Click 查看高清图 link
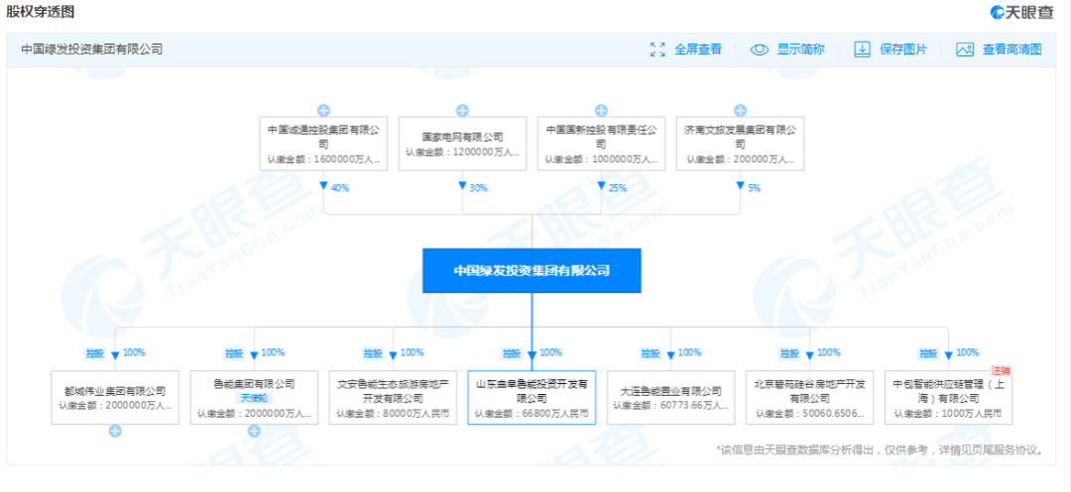 point(1011,49)
